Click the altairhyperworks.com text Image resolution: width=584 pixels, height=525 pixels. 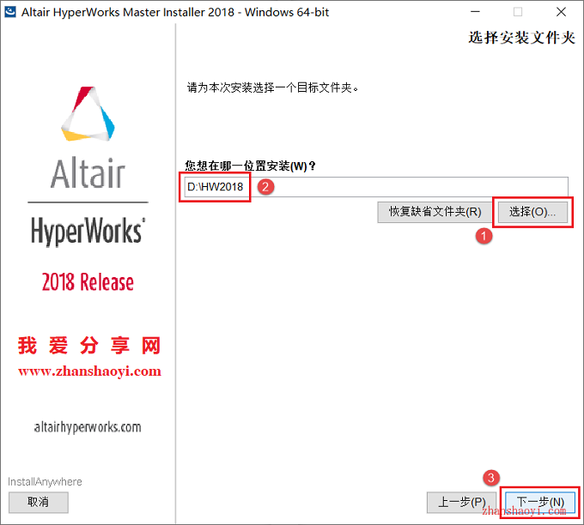pyautogui.click(x=88, y=427)
